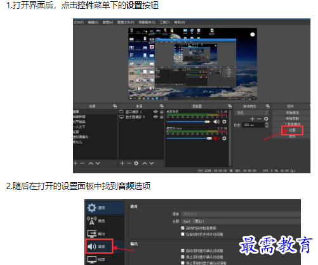Move scene up with up arrow
This screenshot has height=265, width=318.
pyautogui.click(x=91, y=163)
